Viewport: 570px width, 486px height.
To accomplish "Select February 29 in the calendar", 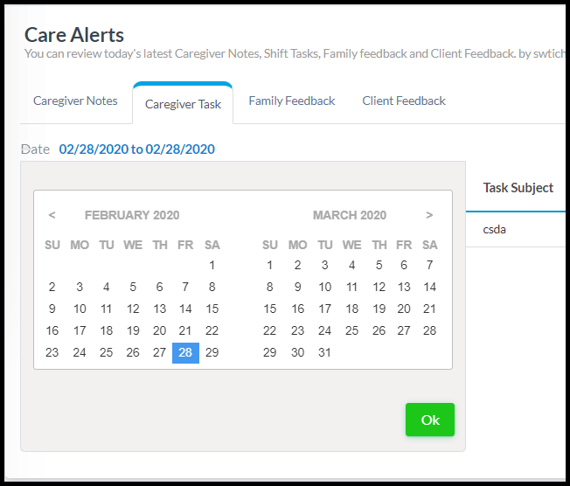I will coord(212,353).
